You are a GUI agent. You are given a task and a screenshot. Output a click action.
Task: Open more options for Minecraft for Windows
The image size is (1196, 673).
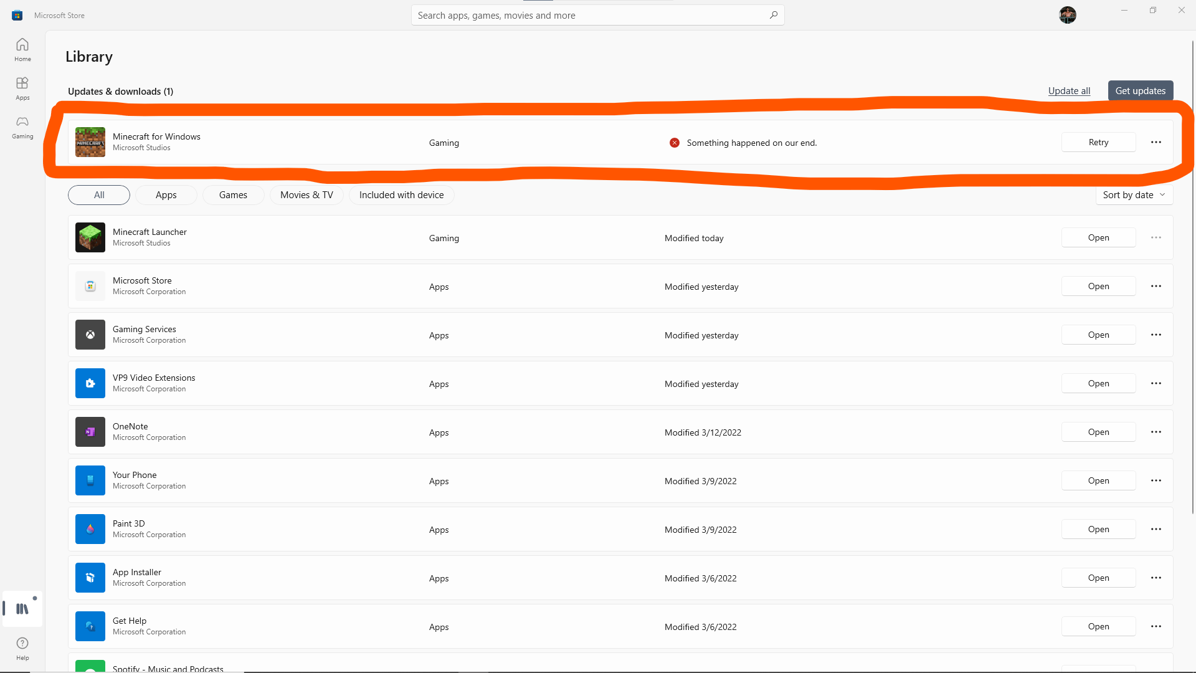pyautogui.click(x=1156, y=142)
